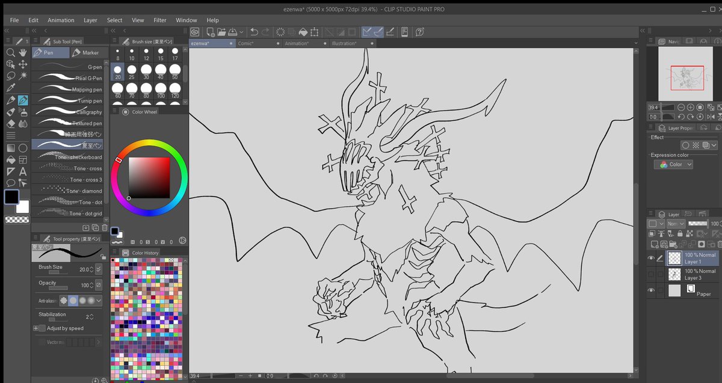722x383 pixels.
Task: Pick brush size 50 preset
Action: coord(174,72)
